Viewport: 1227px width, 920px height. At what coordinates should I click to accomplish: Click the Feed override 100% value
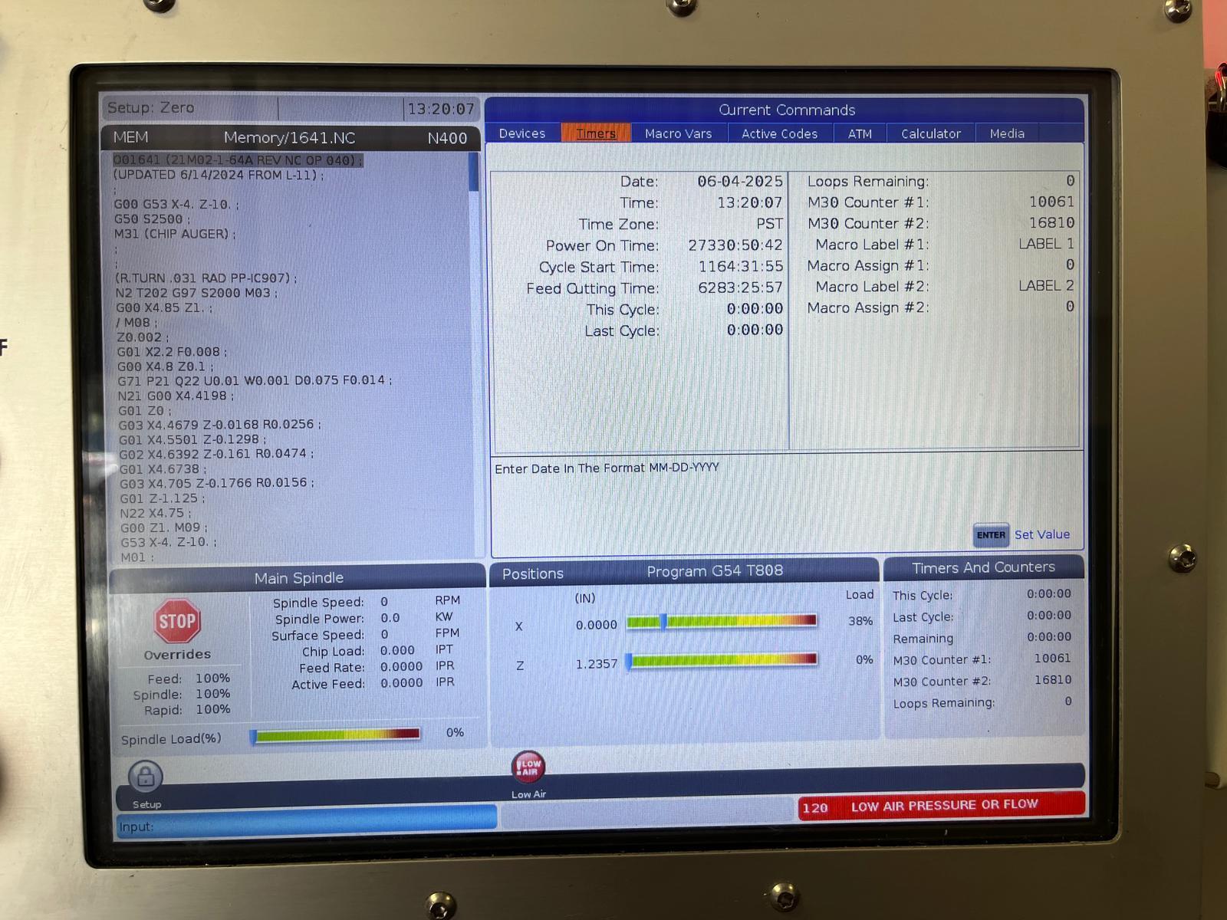tap(212, 678)
